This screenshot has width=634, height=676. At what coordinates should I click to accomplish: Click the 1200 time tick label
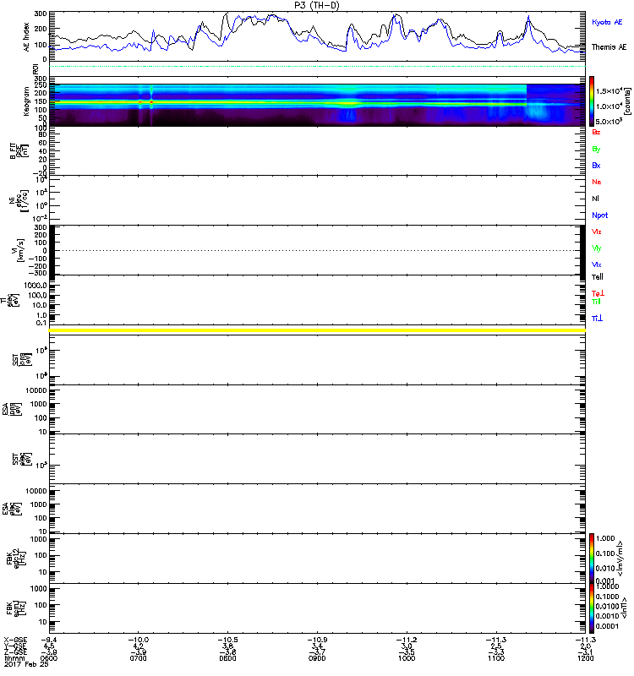click(585, 659)
